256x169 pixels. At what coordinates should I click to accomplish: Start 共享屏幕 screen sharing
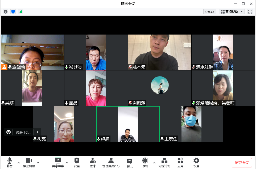[x=58, y=162]
